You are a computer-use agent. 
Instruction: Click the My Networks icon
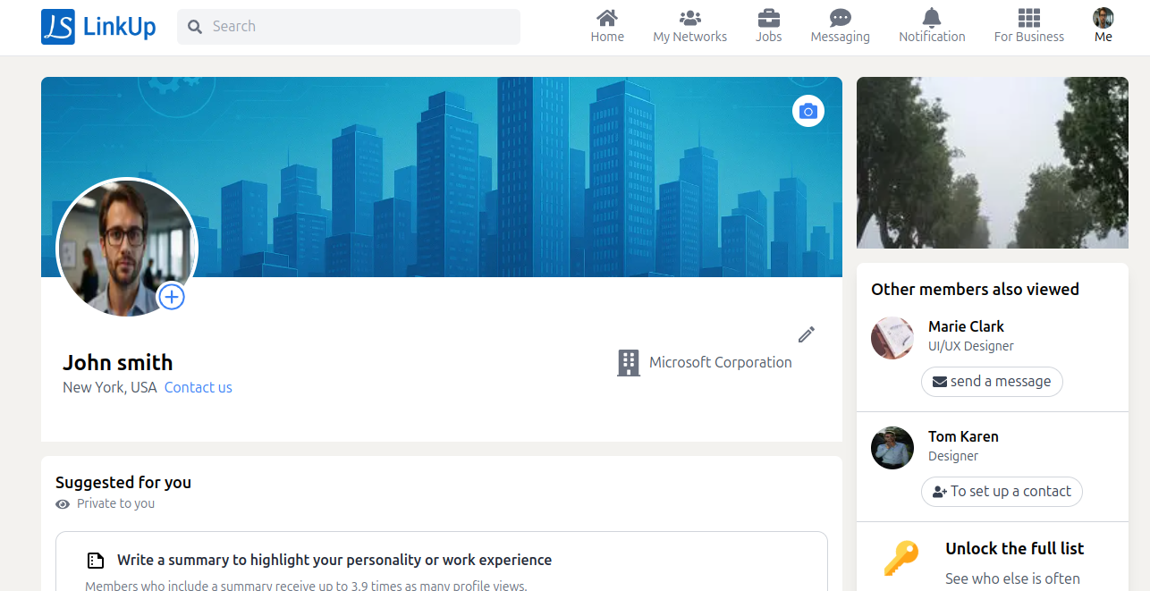point(689,19)
